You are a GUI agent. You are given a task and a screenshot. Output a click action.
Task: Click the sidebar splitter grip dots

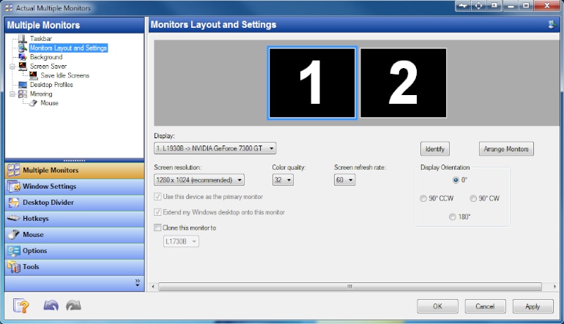74,160
